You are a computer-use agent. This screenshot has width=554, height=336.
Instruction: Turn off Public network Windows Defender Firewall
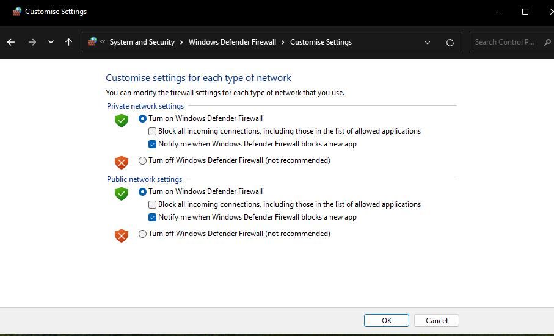pyautogui.click(x=143, y=234)
